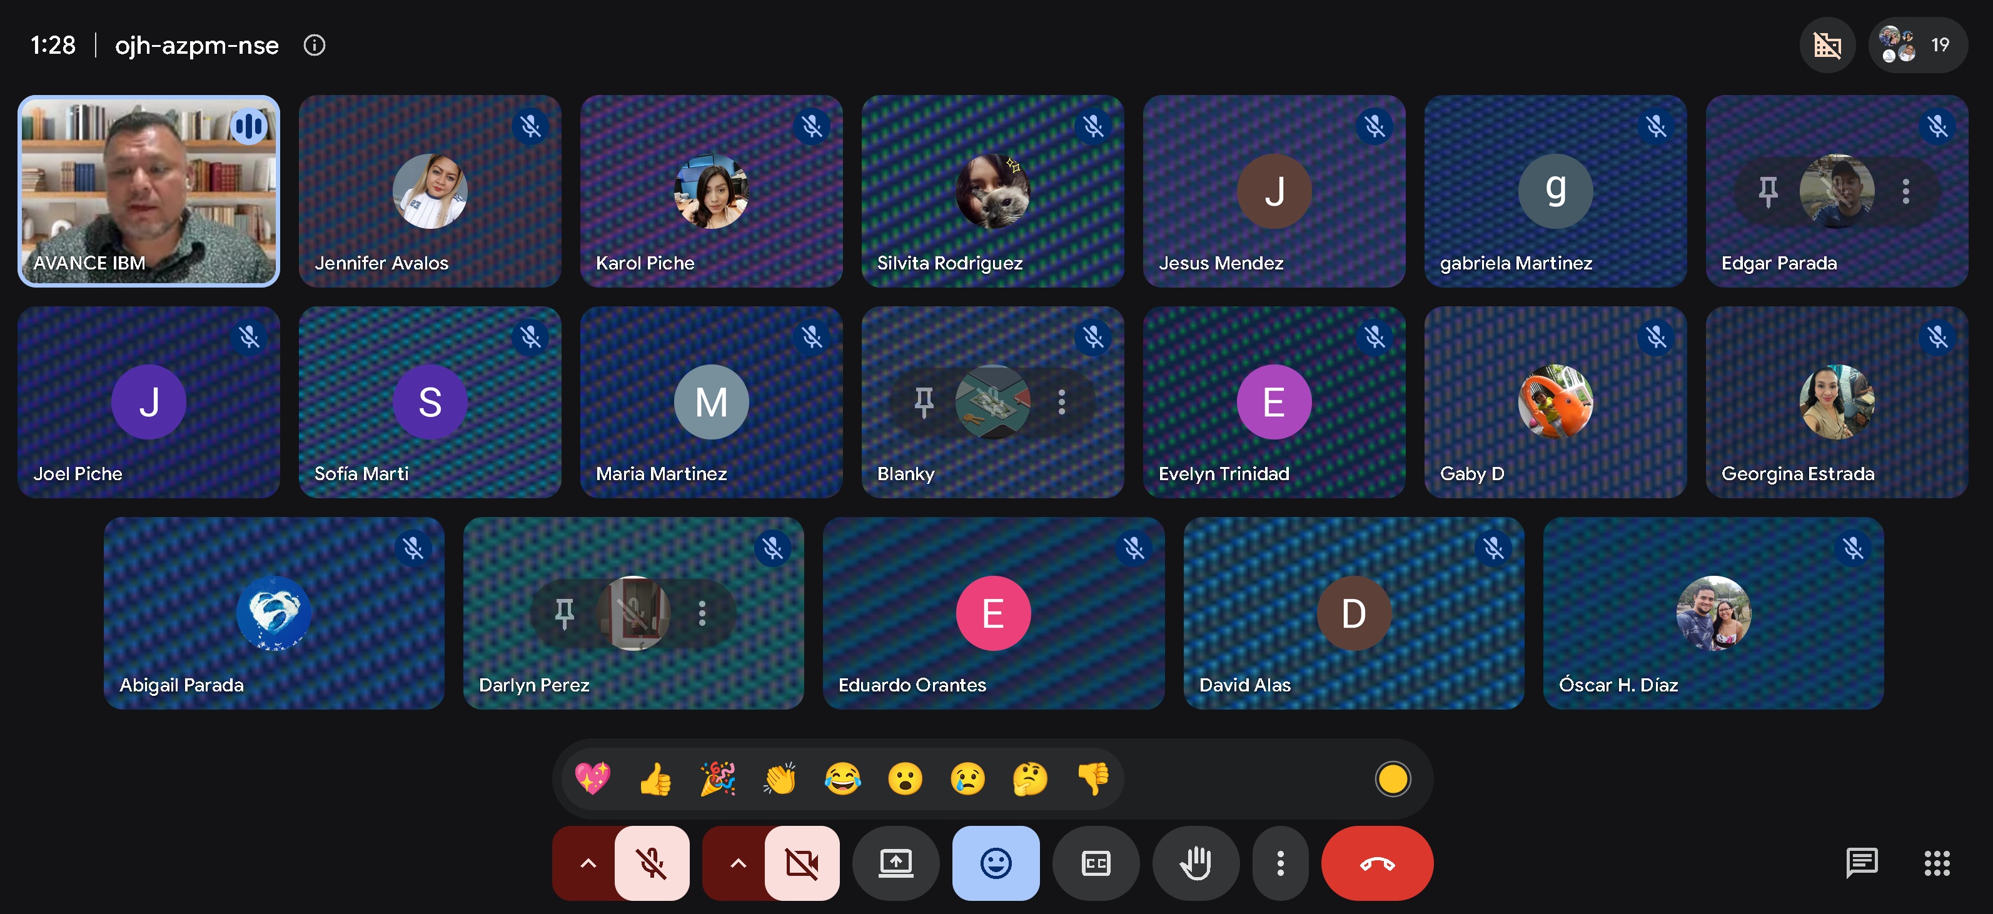This screenshot has height=914, width=1993.
Task: Send thumbs down reaction
Action: tap(1093, 779)
